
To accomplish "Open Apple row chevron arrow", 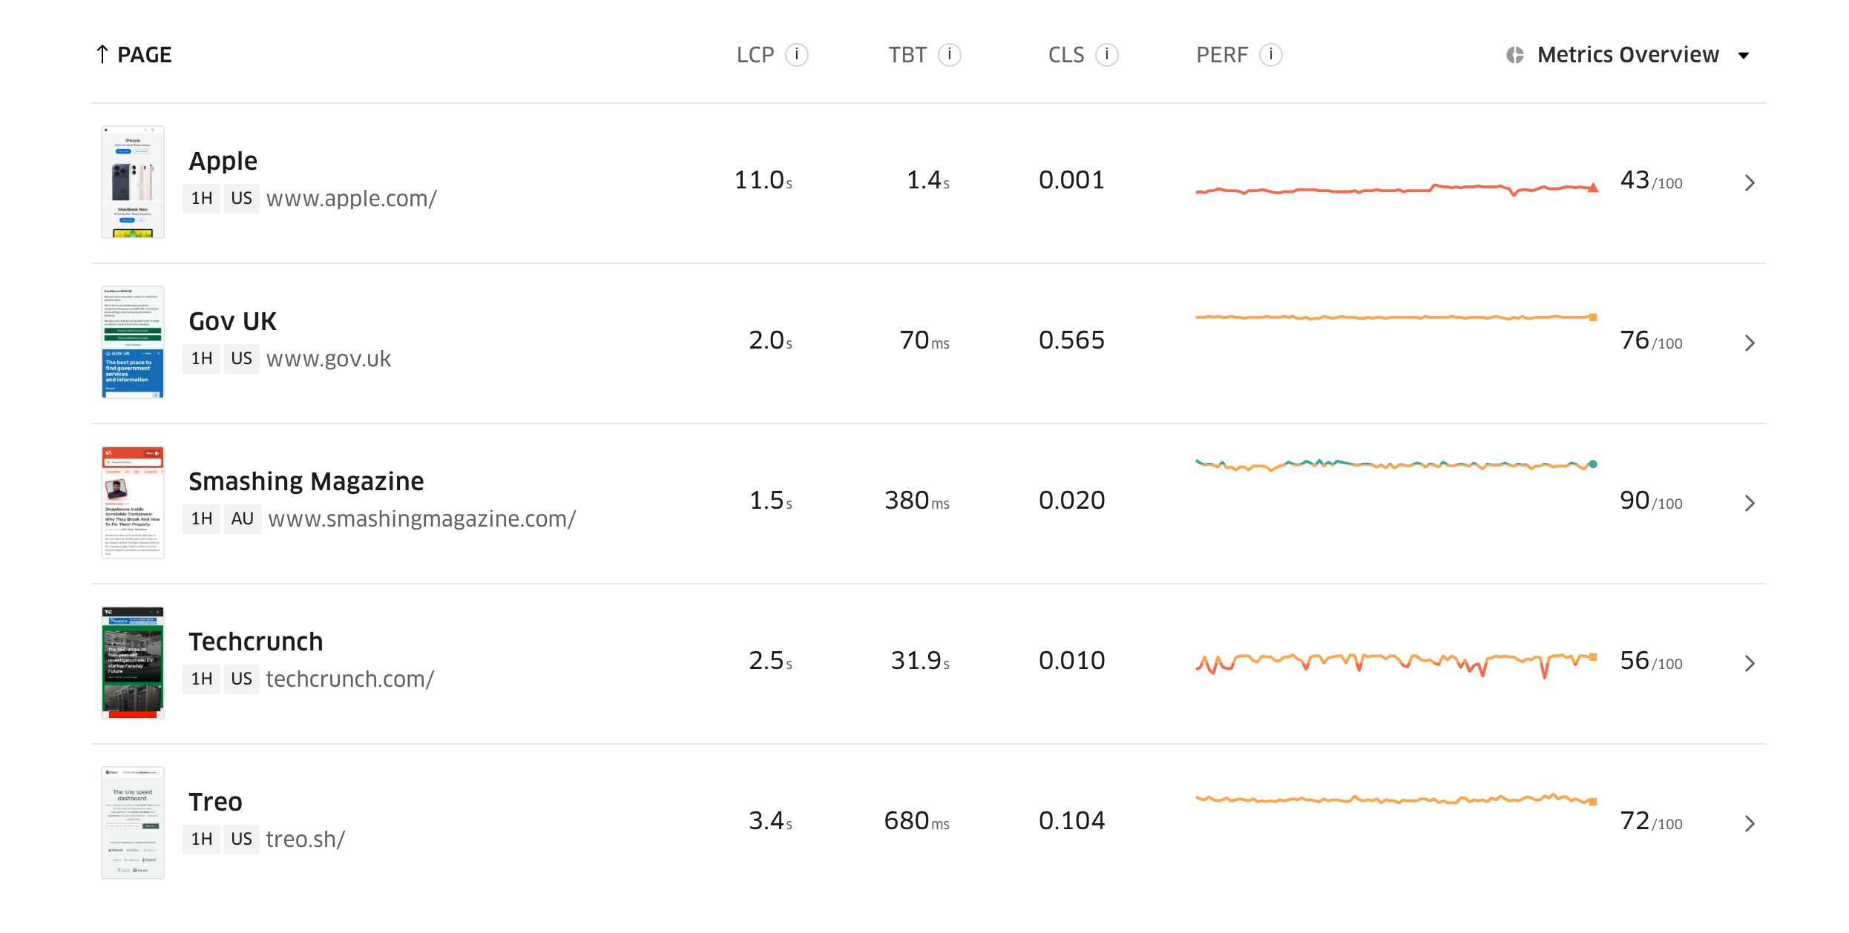I will (1750, 183).
